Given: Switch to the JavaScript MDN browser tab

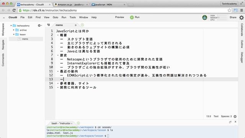Looking at the screenshot, I should coord(109,5).
